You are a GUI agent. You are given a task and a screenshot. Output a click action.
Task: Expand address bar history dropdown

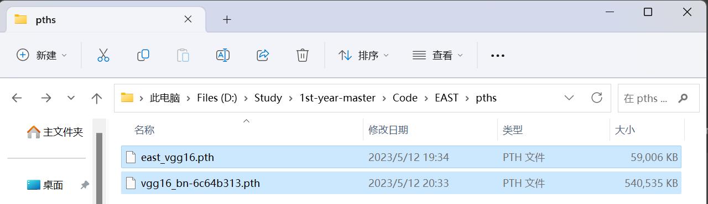569,98
